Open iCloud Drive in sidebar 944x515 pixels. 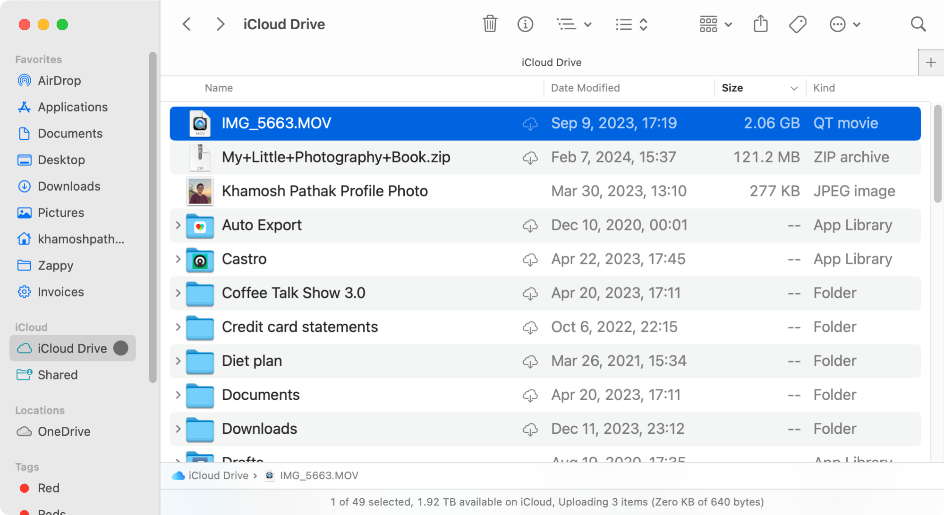point(73,348)
